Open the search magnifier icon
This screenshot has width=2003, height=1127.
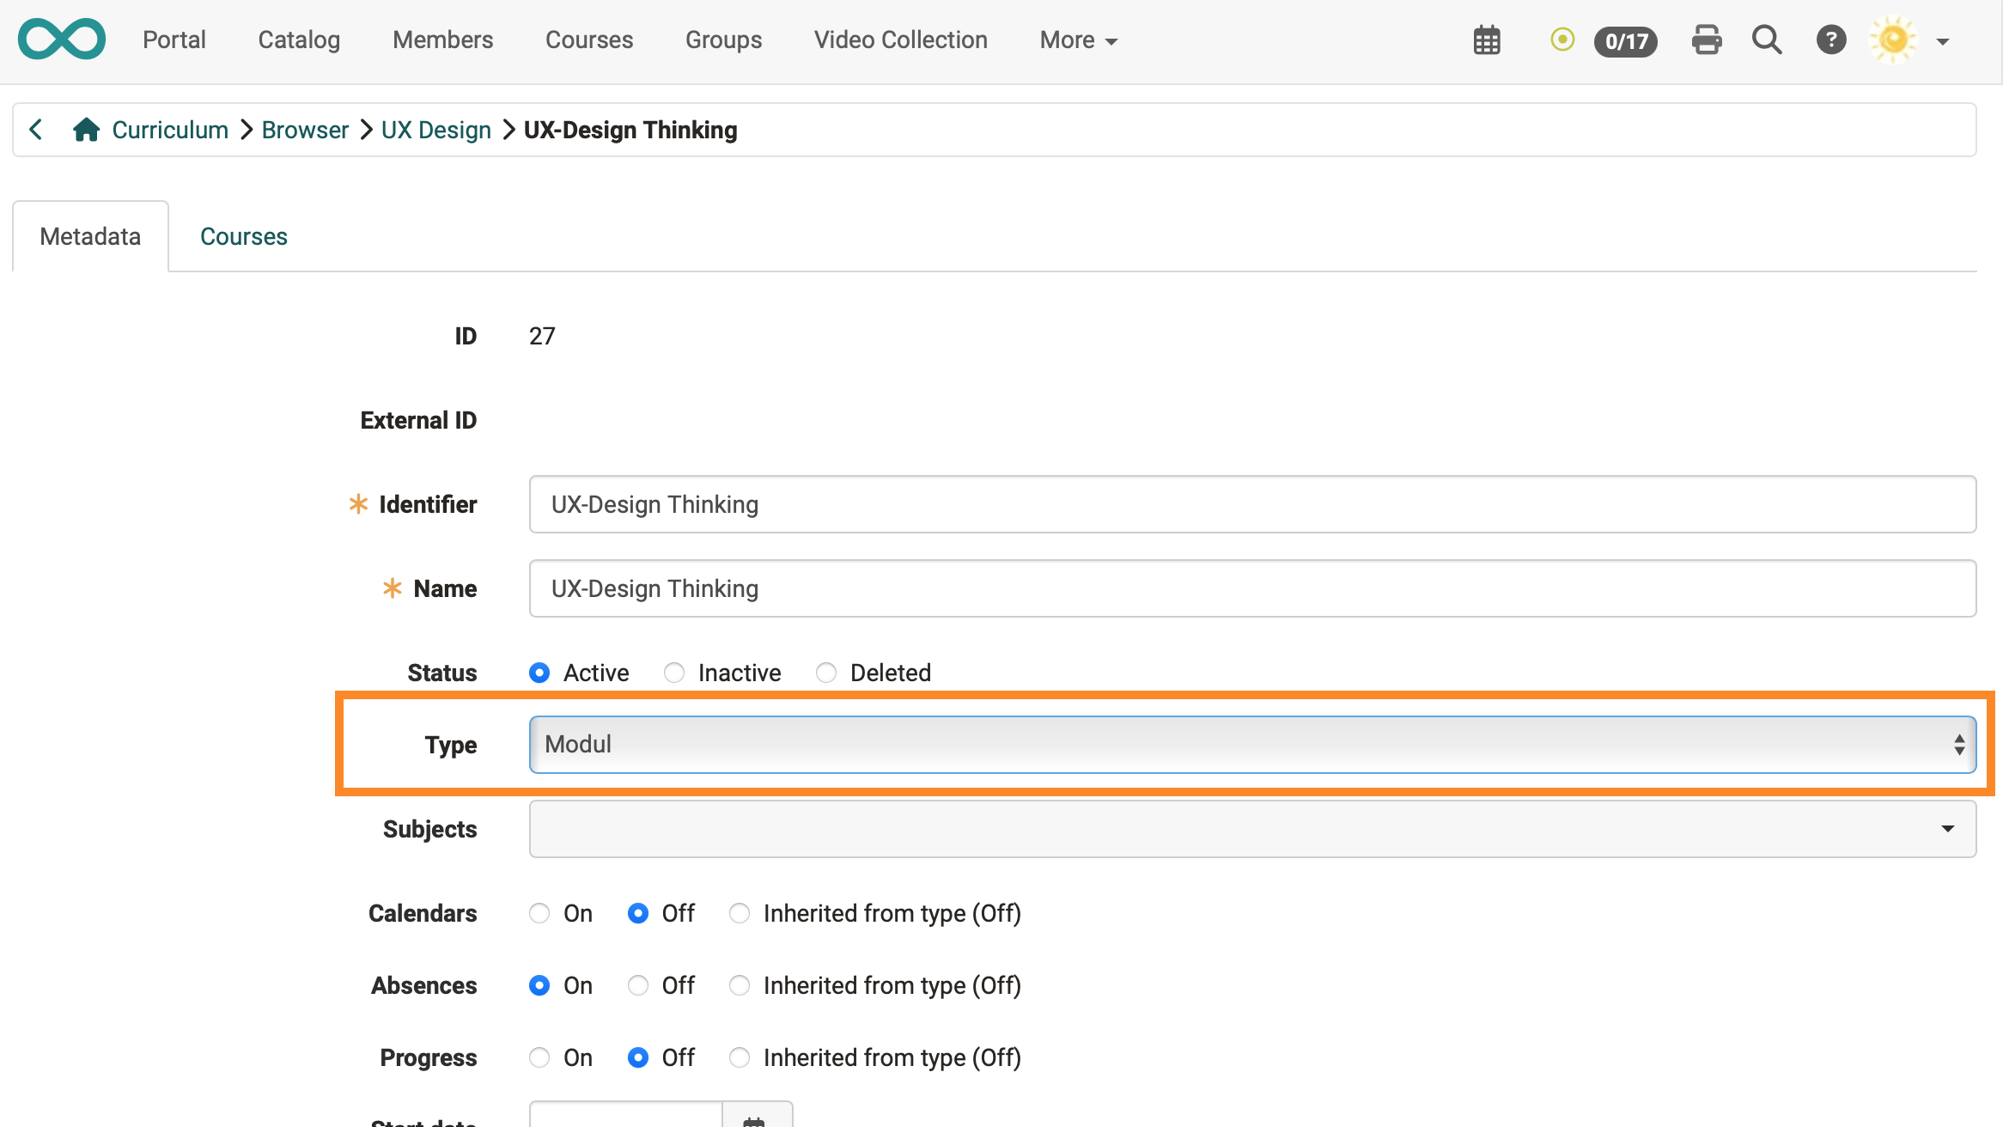coord(1767,40)
